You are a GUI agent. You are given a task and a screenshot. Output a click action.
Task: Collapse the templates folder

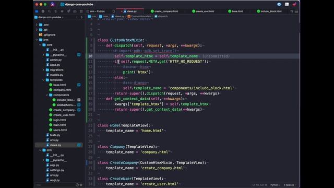click(x=43, y=80)
